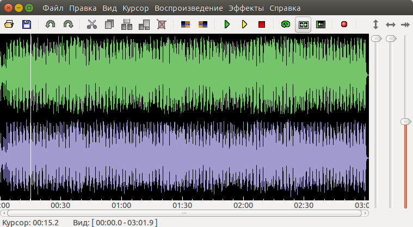Screen dimensions: 413x227
Task: Delete selection with red-crossed icon
Action: click(x=162, y=24)
